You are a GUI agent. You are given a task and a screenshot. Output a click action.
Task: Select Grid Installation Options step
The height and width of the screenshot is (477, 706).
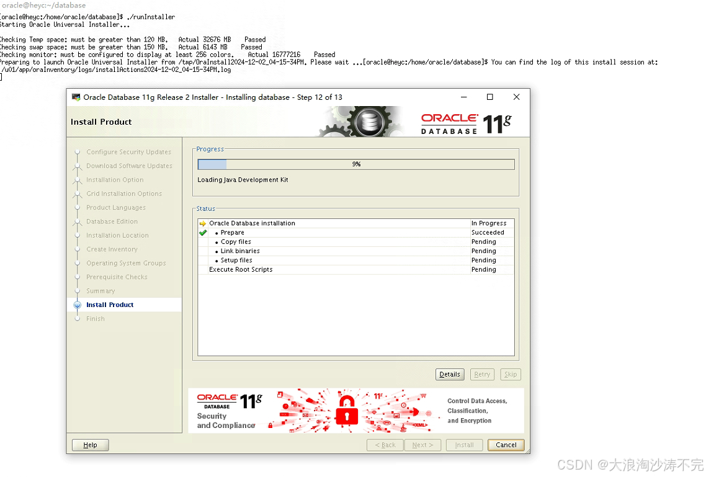[x=124, y=194]
